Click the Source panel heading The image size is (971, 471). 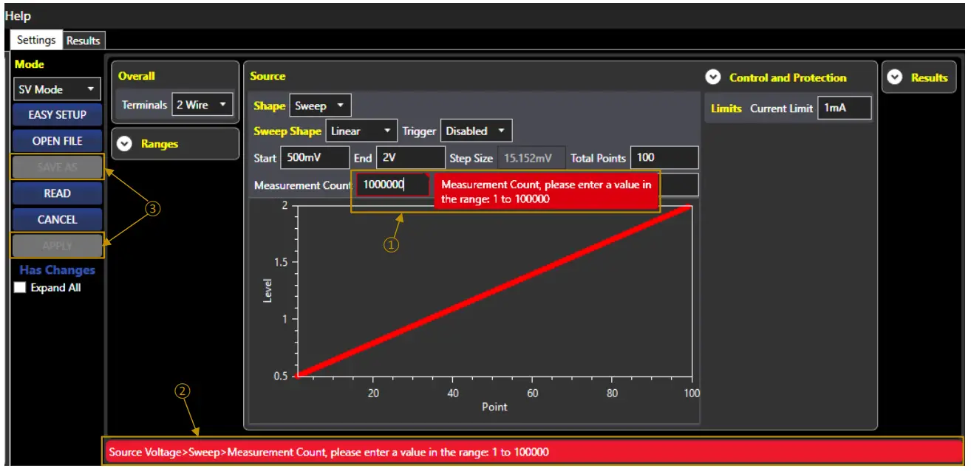tap(268, 76)
